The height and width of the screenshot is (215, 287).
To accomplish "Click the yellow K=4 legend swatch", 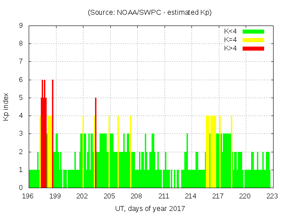I will click(x=253, y=40).
